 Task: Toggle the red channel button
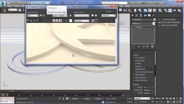(x=54, y=21)
